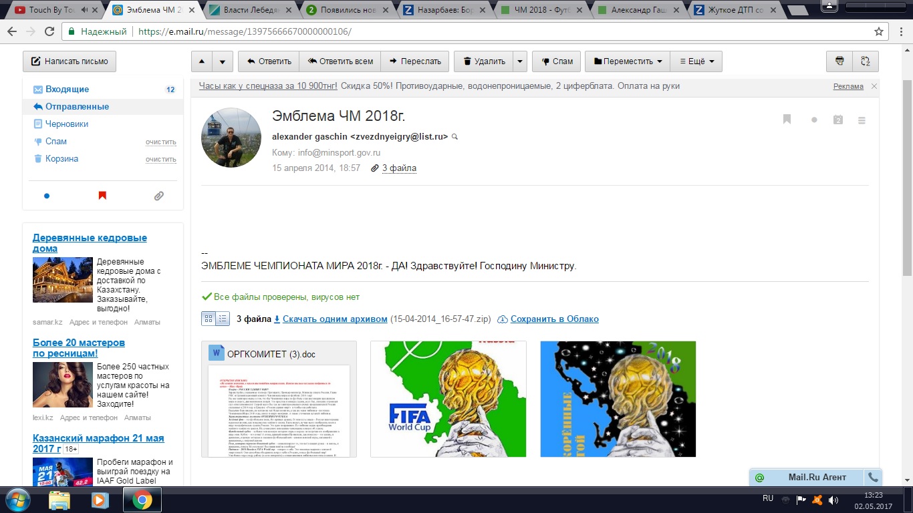Open the Mail.Ru Агент panel

coord(807,478)
